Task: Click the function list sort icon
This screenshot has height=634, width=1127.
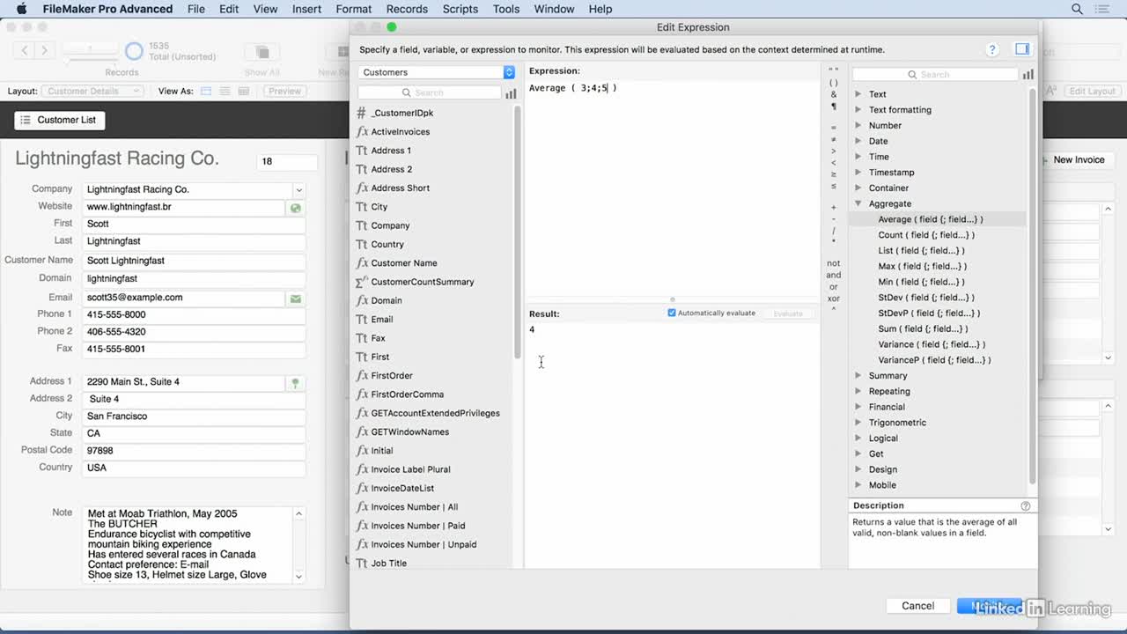Action: (x=1028, y=75)
